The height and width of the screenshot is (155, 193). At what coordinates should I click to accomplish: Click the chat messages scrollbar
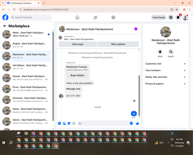click(139, 96)
